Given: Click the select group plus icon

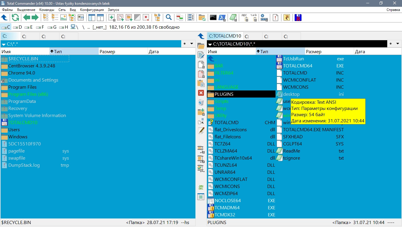Looking at the screenshot, I should pos(112,17).
